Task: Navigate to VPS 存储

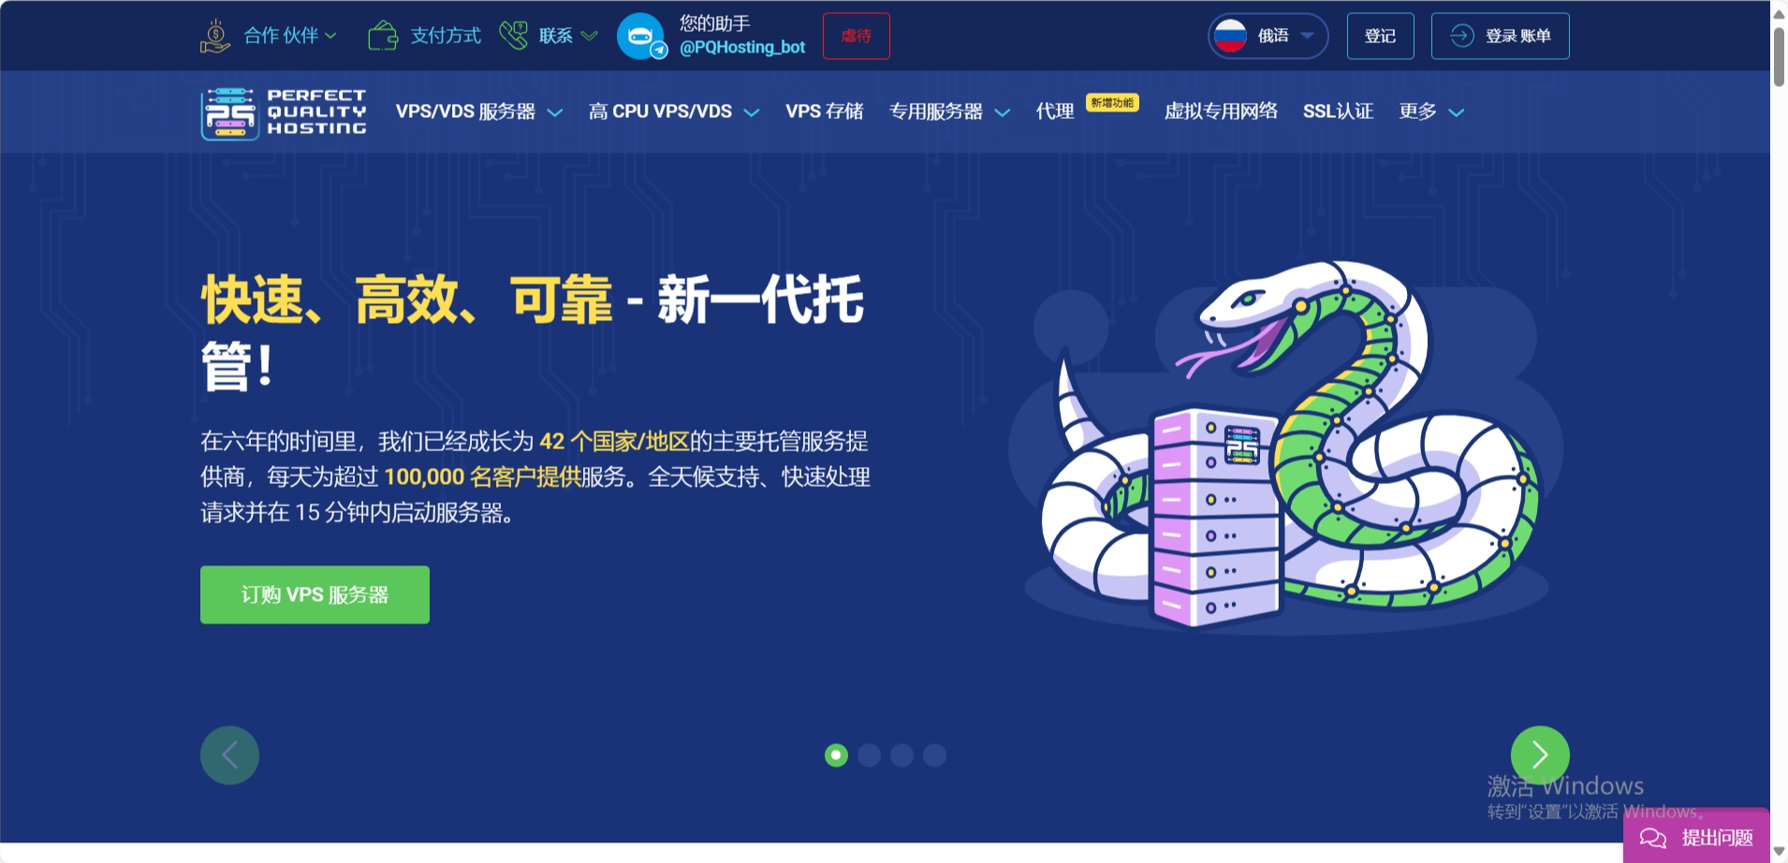Action: click(x=825, y=111)
